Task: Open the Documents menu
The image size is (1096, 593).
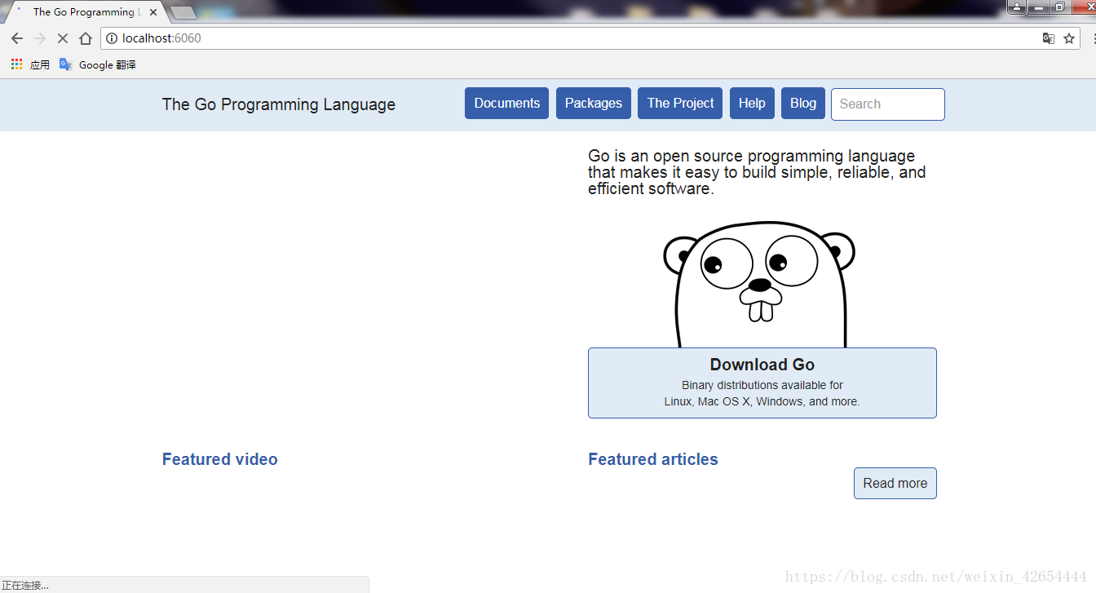Action: coord(506,104)
